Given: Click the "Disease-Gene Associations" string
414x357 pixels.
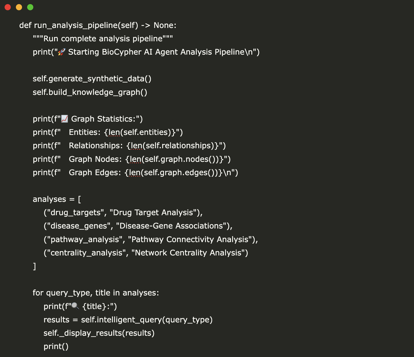Looking at the screenshot, I should point(171,226).
